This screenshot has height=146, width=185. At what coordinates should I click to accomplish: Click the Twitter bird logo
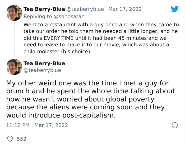tap(175, 9)
